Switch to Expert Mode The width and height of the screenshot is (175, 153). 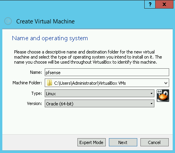pyautogui.click(x=91, y=142)
